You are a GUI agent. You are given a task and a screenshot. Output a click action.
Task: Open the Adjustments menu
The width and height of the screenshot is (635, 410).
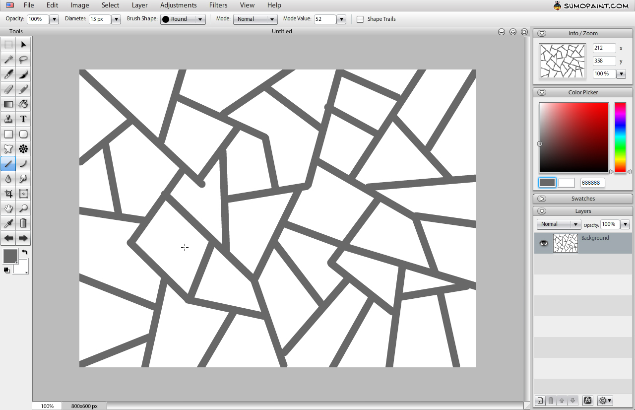click(x=179, y=5)
